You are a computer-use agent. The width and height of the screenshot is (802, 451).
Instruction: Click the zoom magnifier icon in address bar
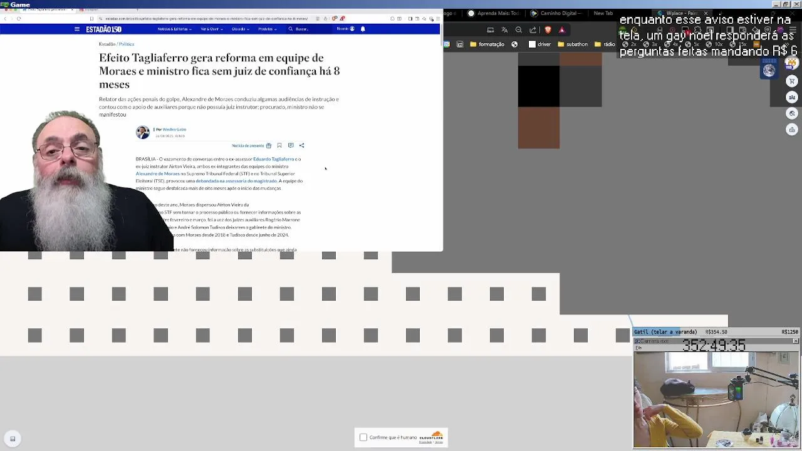519,29
